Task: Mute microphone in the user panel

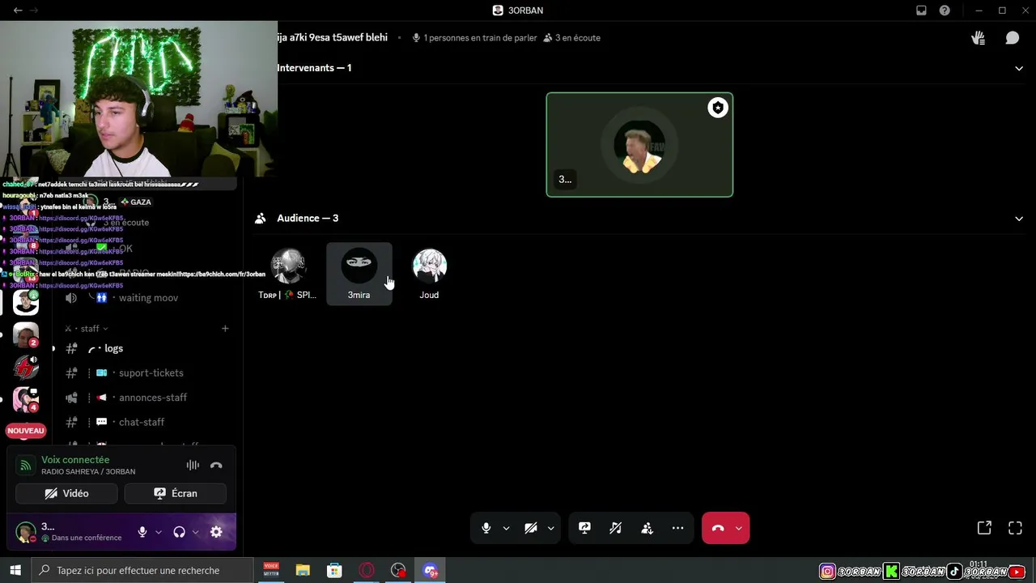Action: point(142,532)
